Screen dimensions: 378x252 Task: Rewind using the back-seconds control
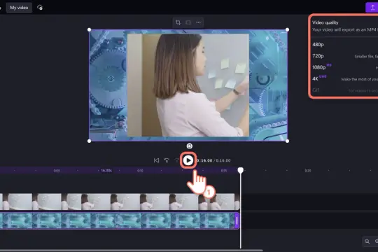[167, 160]
